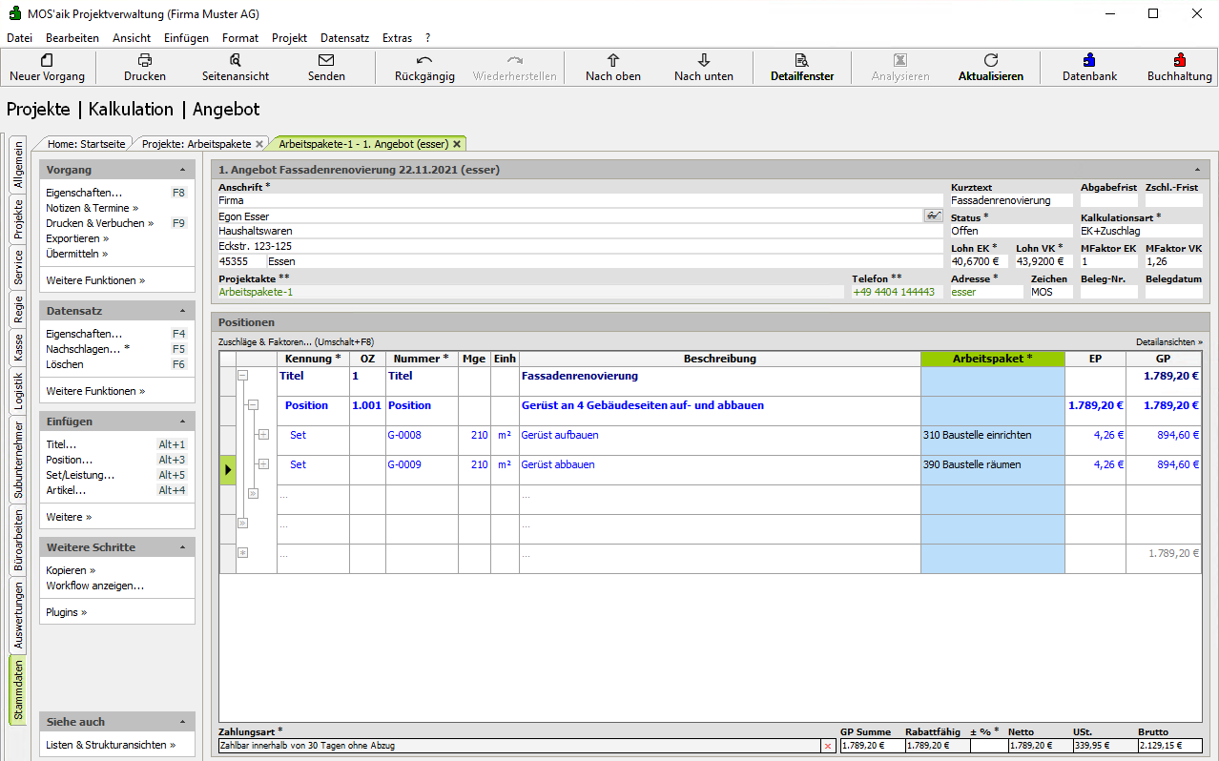Select the current-row arrow marker for G-0009

(x=228, y=469)
